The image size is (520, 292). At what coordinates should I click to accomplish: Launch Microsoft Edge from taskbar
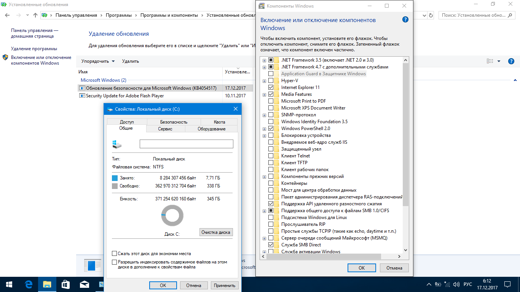(28, 284)
